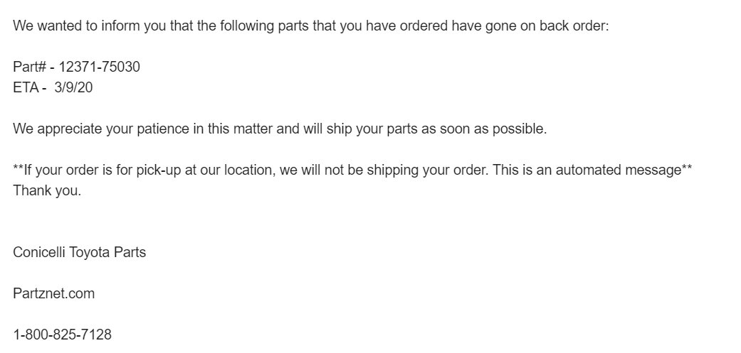Screen dimensions: 741x353
Task: Click the ETA date 3/9/20
Action: 73,87
